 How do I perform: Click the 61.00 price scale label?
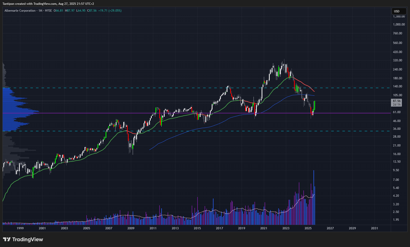click(397, 112)
